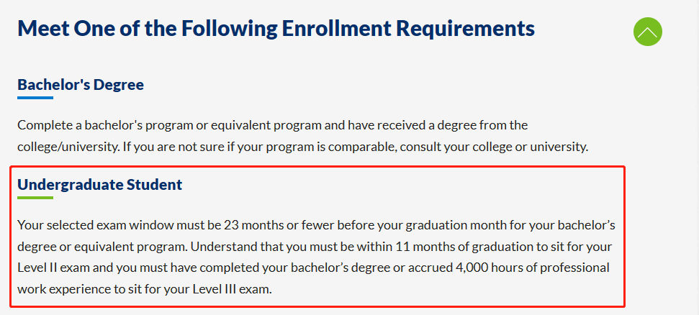Click the 'Undergraduate Student' subheading

point(99,185)
